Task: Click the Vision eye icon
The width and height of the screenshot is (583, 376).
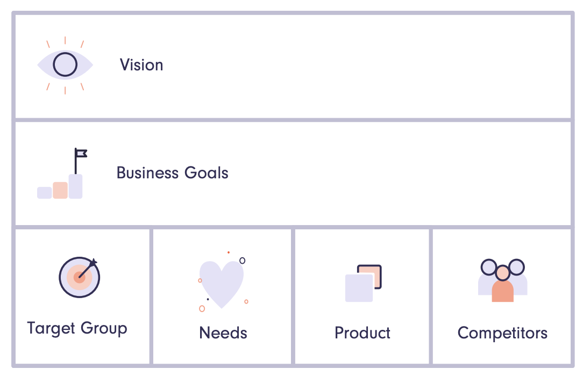Action: pyautogui.click(x=65, y=66)
